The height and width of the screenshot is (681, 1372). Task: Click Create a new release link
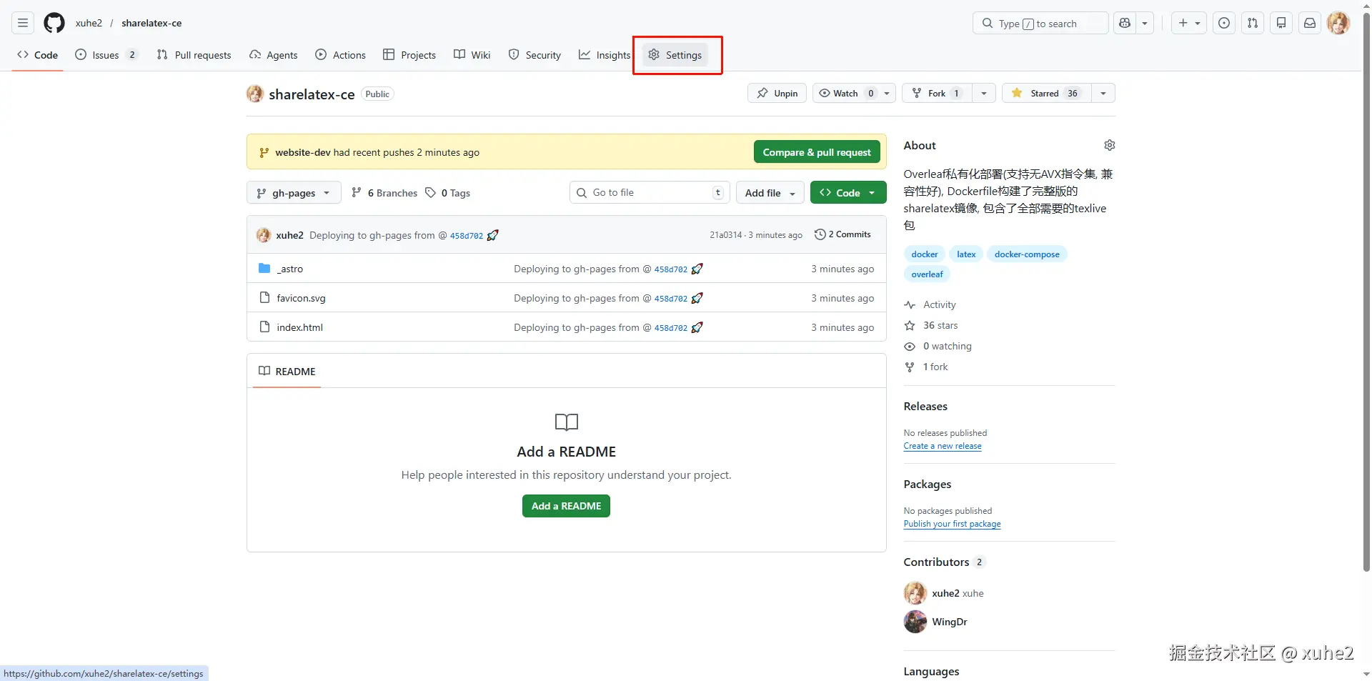(x=943, y=446)
